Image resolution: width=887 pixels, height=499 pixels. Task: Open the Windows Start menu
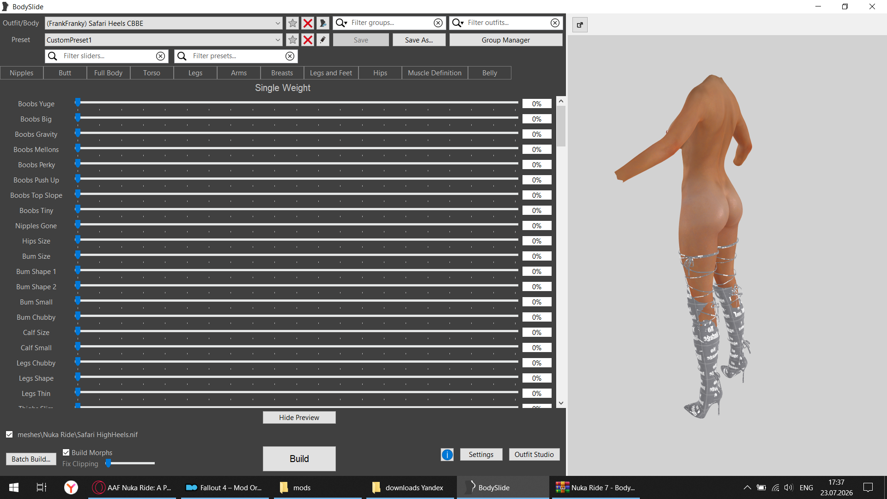tap(14, 487)
